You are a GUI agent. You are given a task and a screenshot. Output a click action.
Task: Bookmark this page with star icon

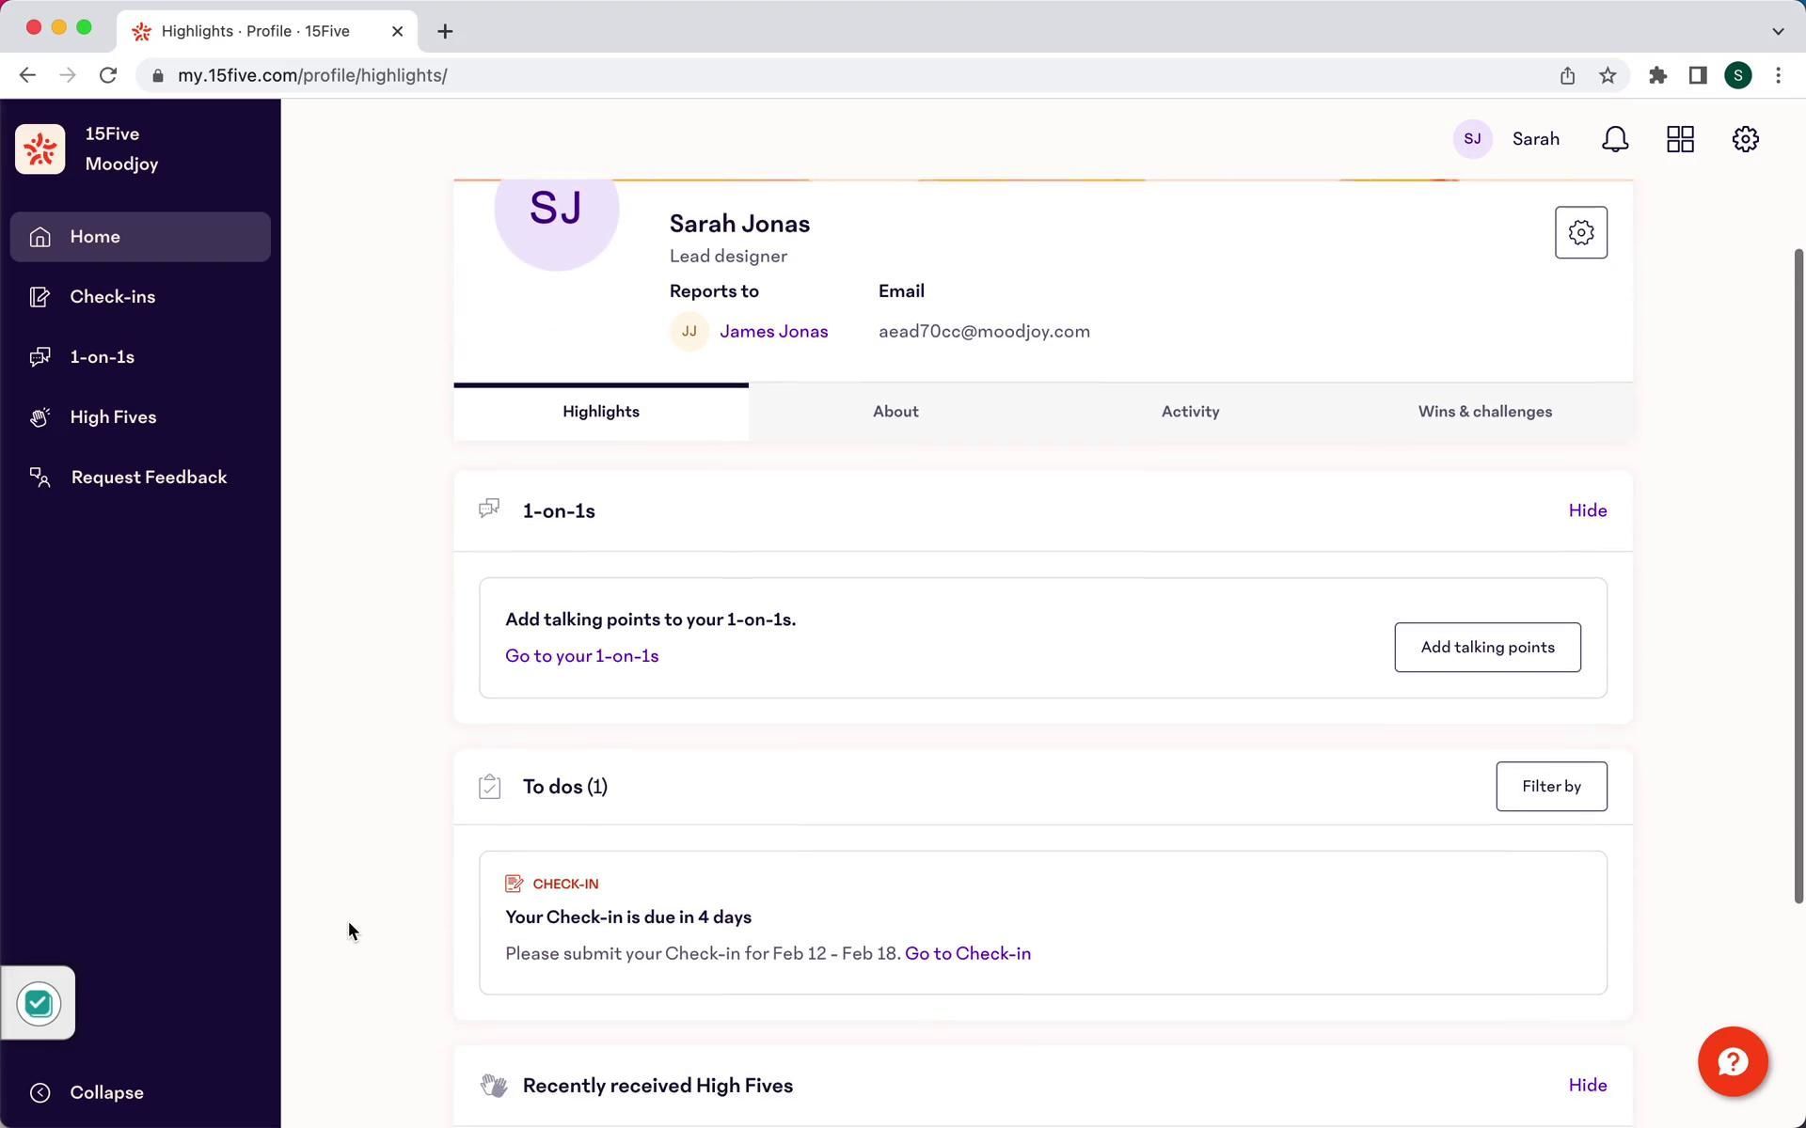tap(1608, 75)
